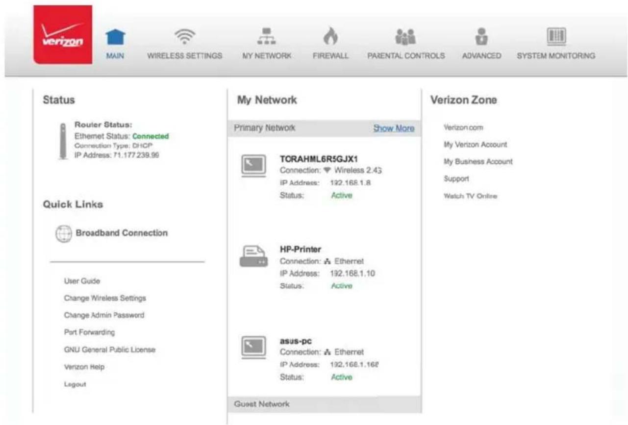Screen dimensions: 628x425
Task: Open the Watch TV Online link
Action: point(470,196)
